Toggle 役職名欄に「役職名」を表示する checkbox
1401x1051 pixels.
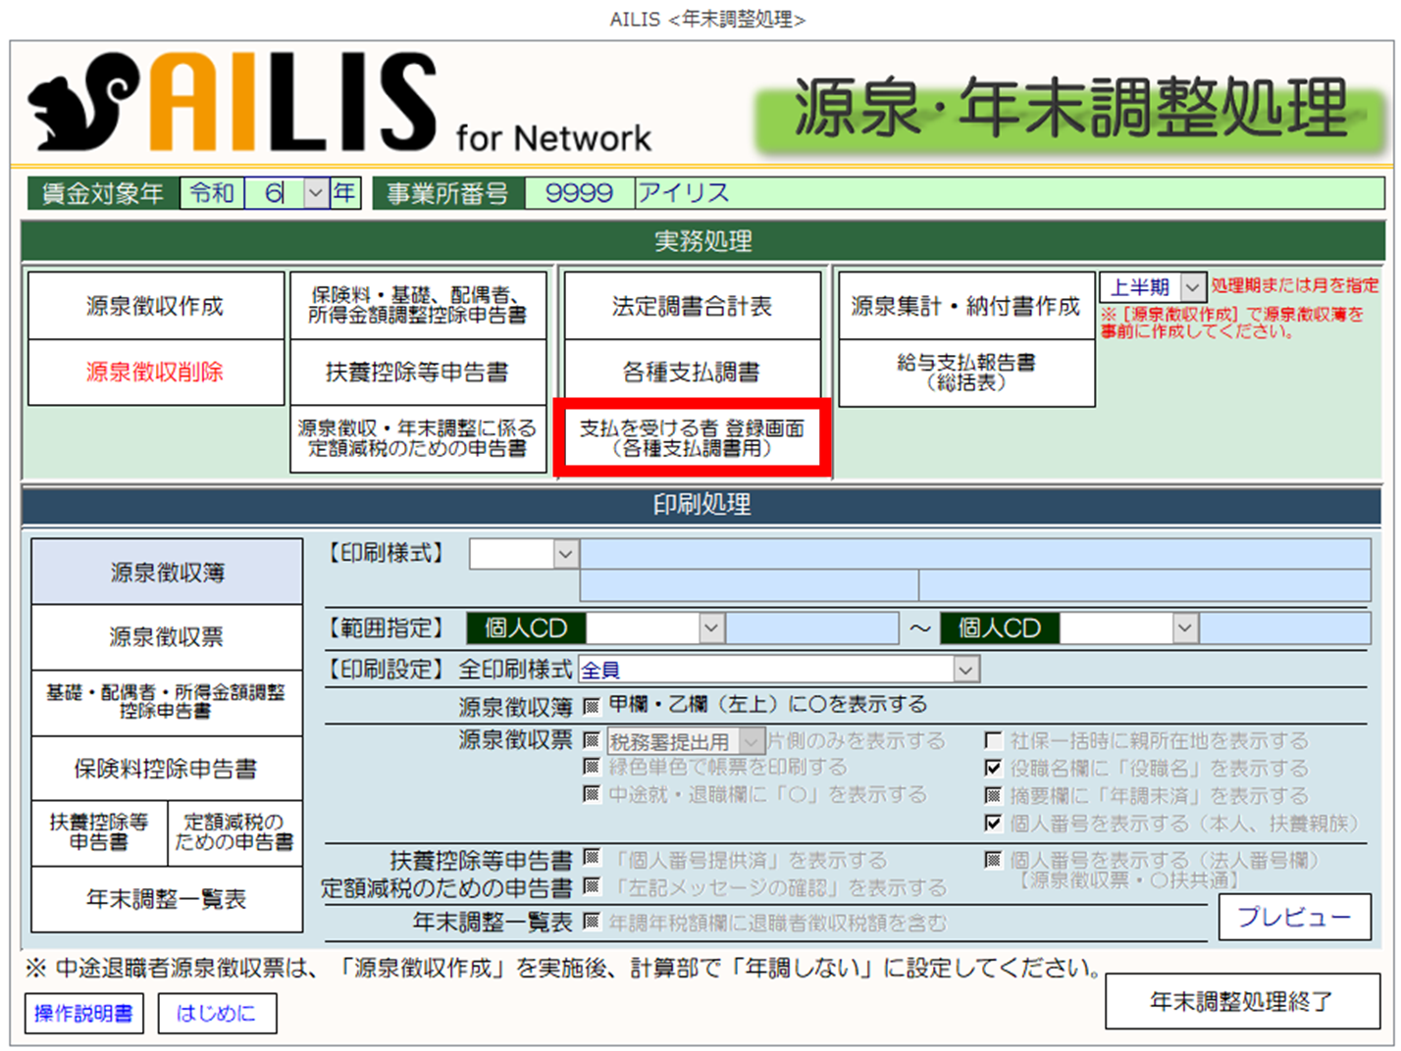tap(993, 768)
